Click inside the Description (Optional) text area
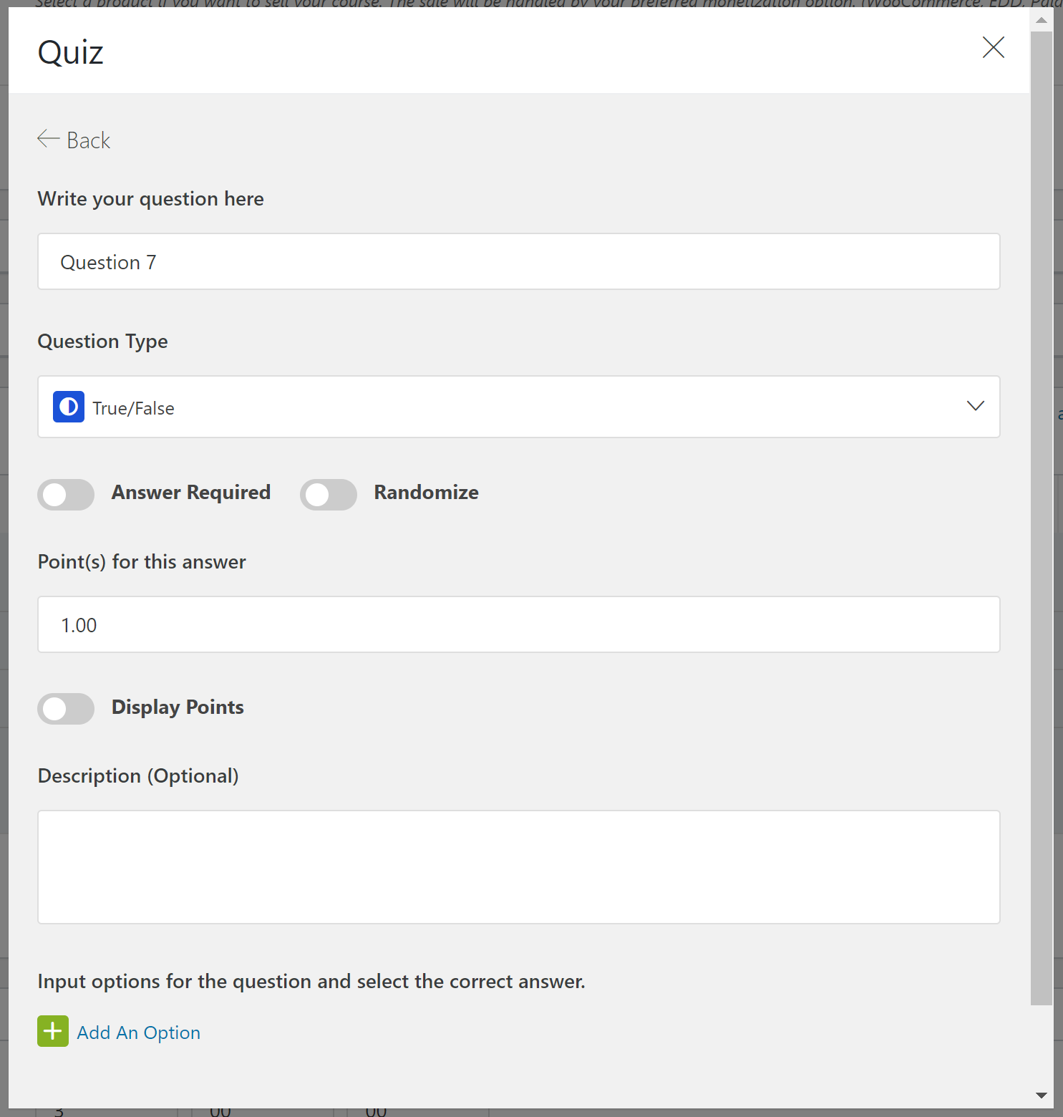This screenshot has width=1063, height=1117. point(518,867)
